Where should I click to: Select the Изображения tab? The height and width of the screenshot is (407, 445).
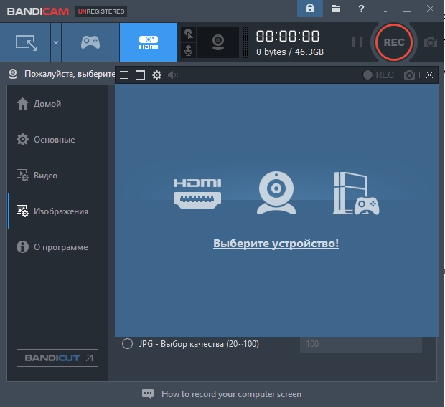[x=52, y=211]
